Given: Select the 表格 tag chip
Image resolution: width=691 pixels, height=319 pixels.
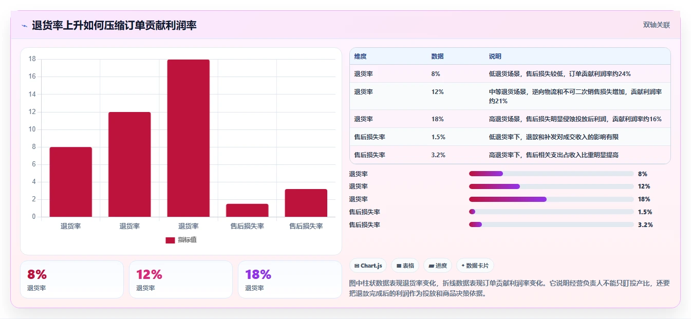Looking at the screenshot, I should tap(405, 266).
